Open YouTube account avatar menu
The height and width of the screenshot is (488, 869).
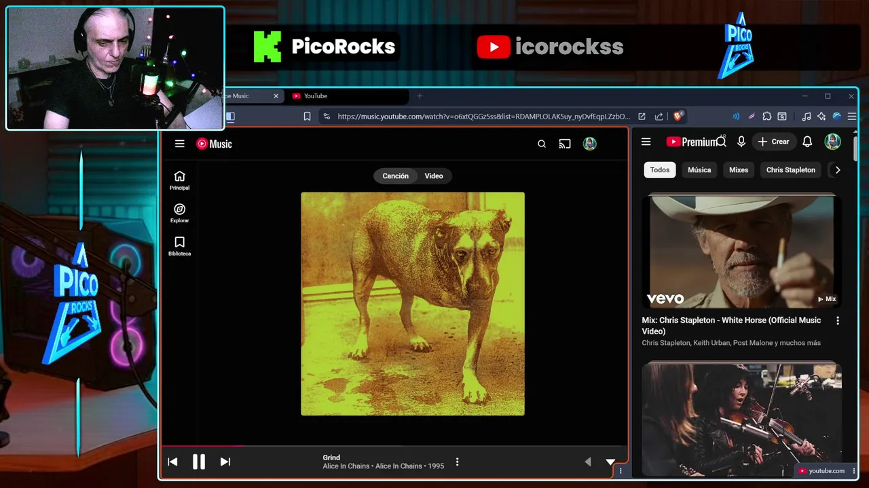[832, 142]
